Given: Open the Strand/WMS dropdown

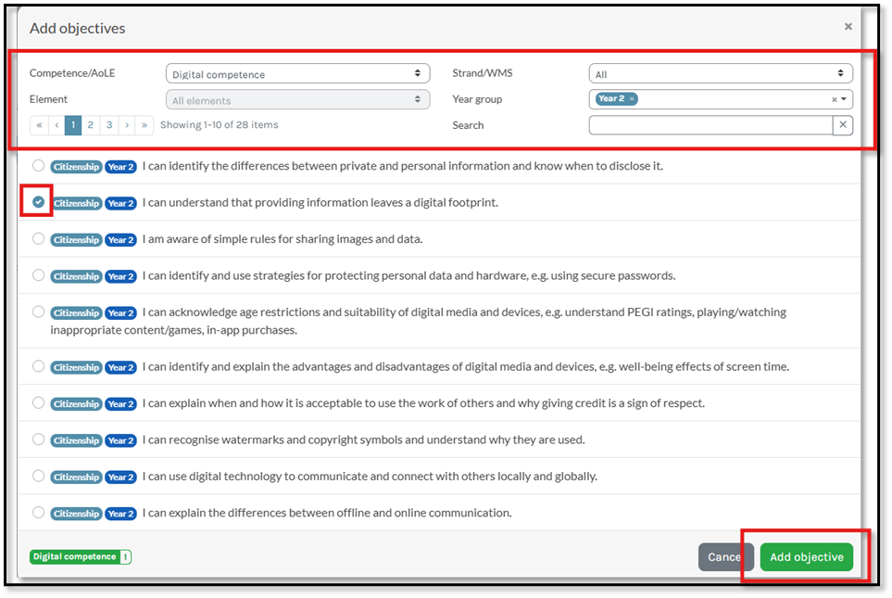Looking at the screenshot, I should coord(720,74).
